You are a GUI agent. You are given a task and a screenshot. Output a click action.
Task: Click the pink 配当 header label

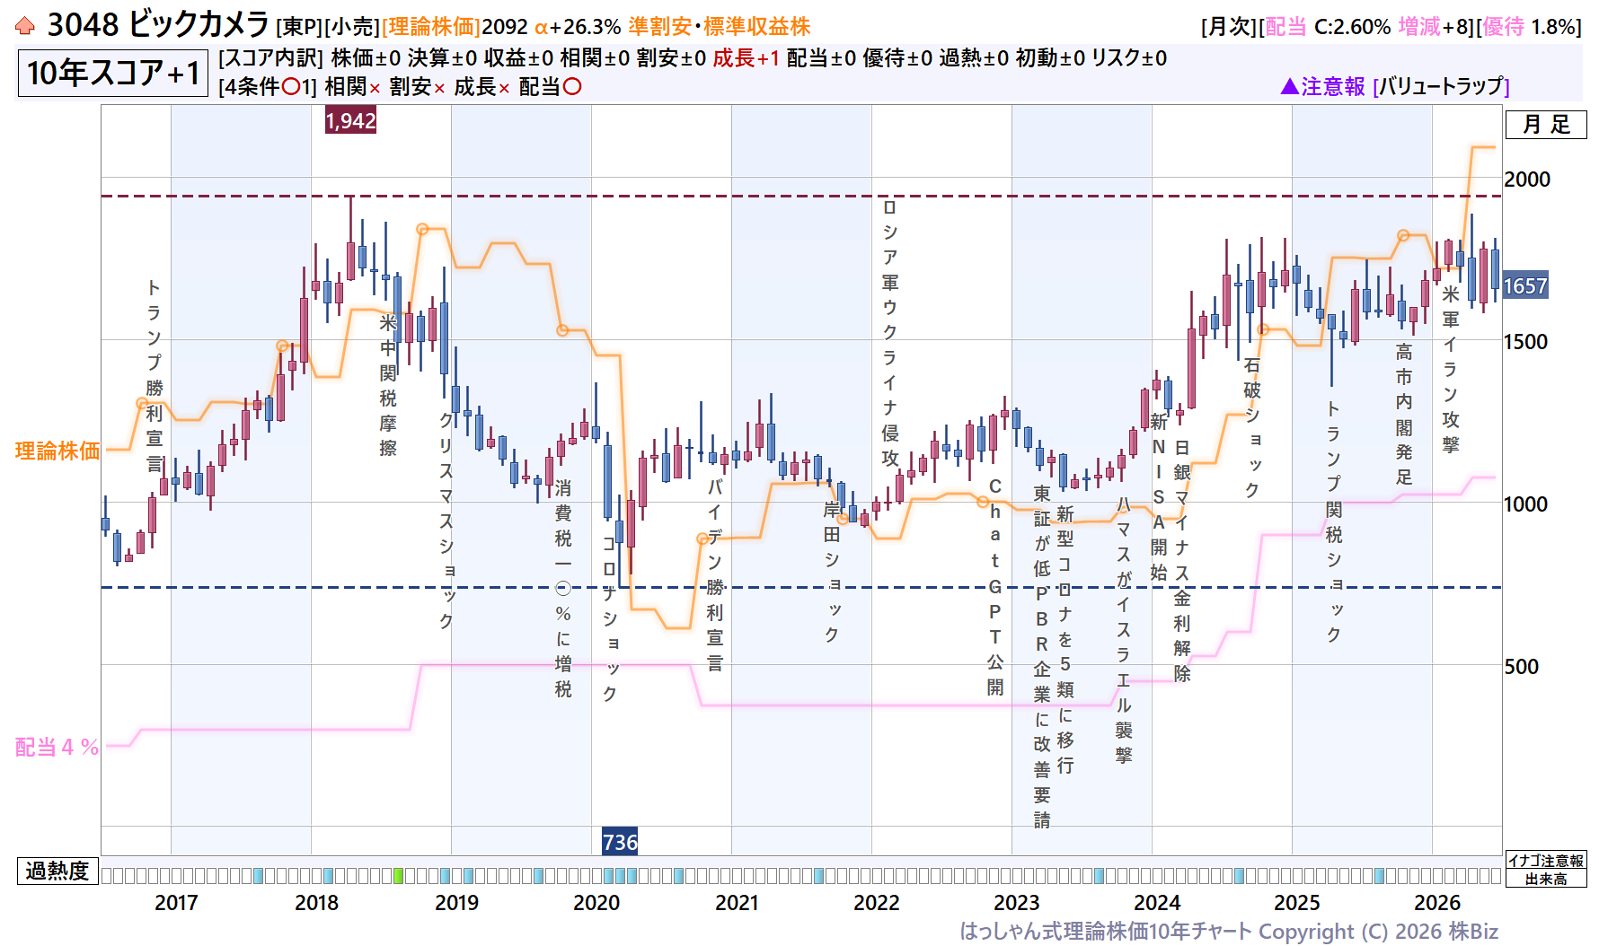(1285, 27)
